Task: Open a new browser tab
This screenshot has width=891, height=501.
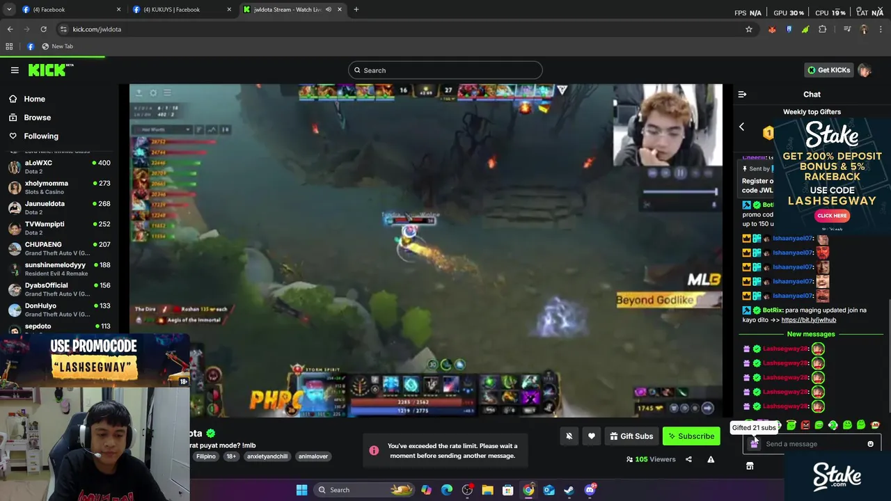Action: click(356, 10)
